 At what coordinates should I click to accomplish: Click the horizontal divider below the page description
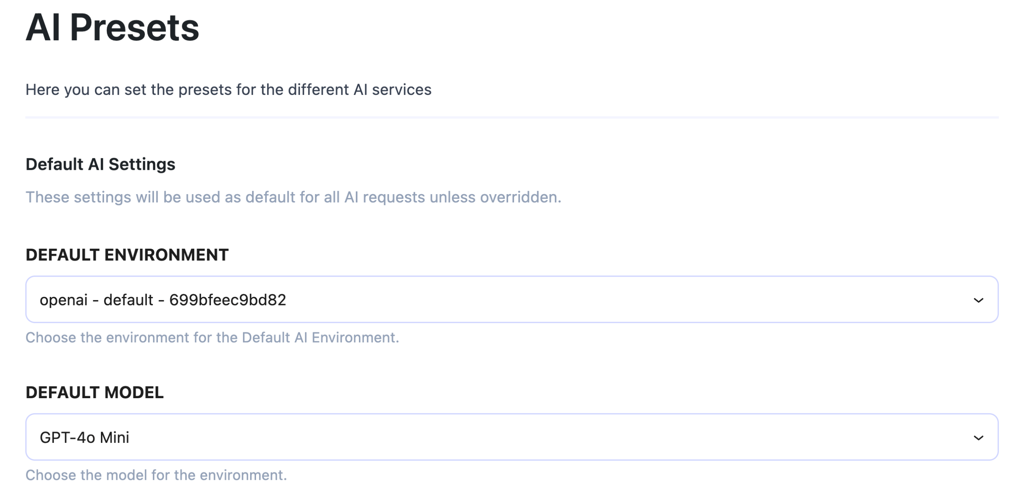511,117
